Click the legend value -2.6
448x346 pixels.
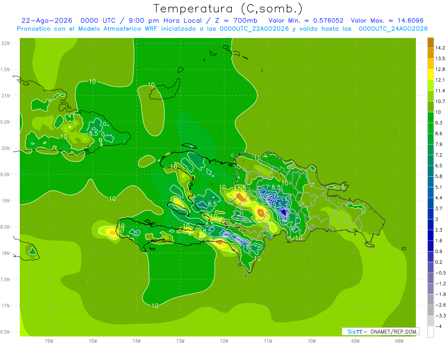coord(440,305)
